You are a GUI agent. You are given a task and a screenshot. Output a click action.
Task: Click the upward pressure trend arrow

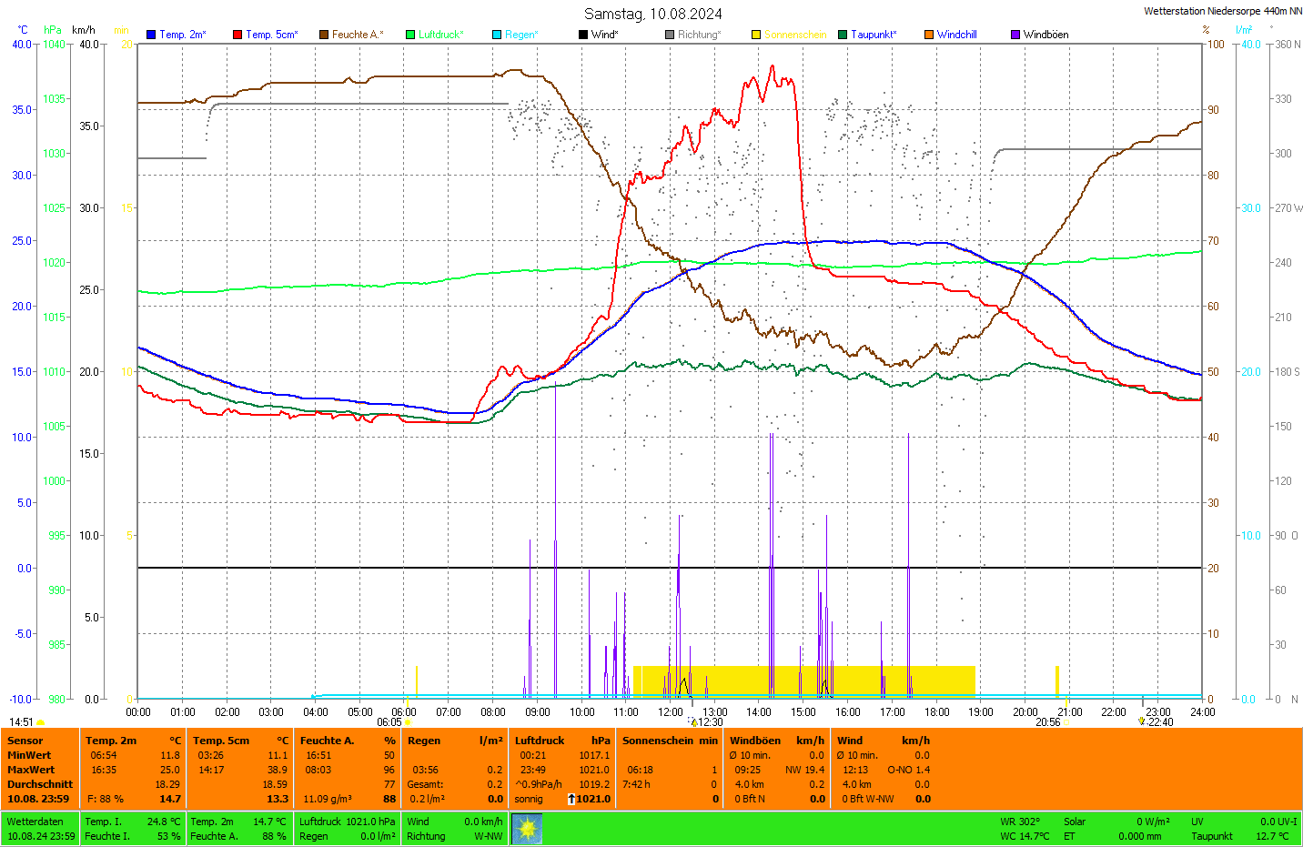click(571, 799)
